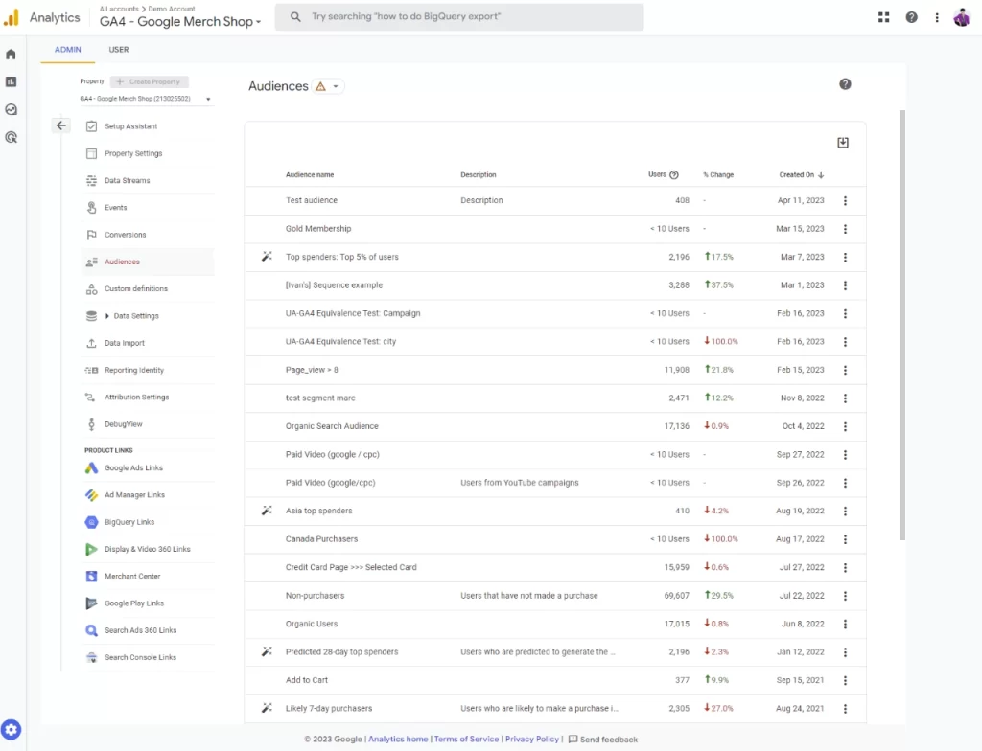Open the Canada Purchasers audience

(321, 539)
